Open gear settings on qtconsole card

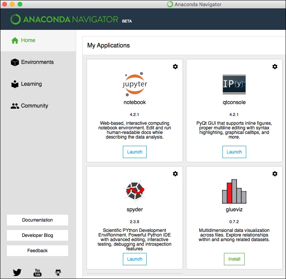[275, 67]
